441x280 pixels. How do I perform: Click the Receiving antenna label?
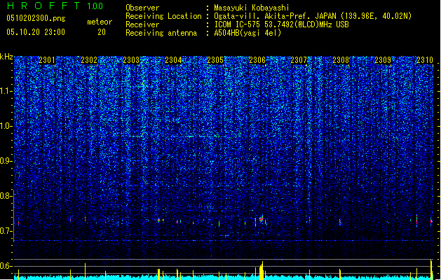click(x=161, y=33)
